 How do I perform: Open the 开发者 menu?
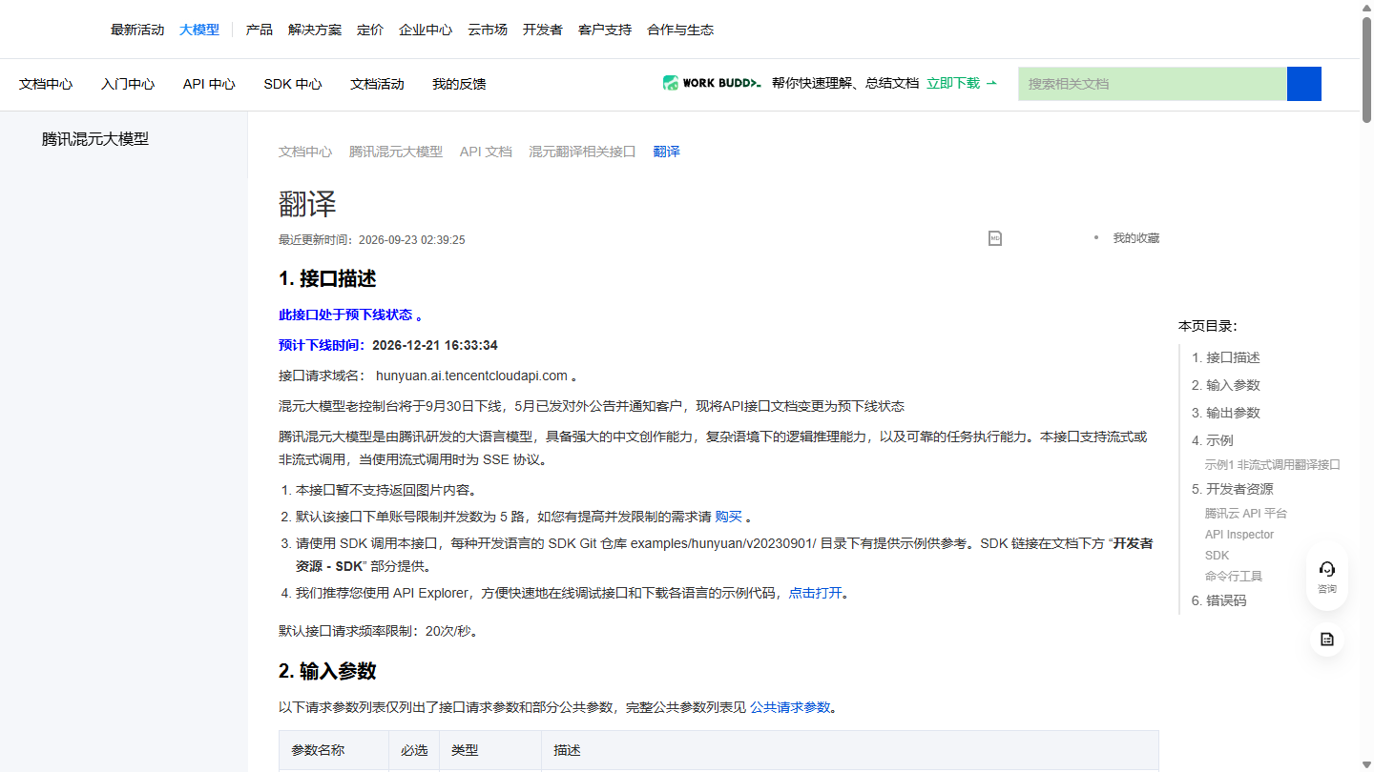pos(543,30)
